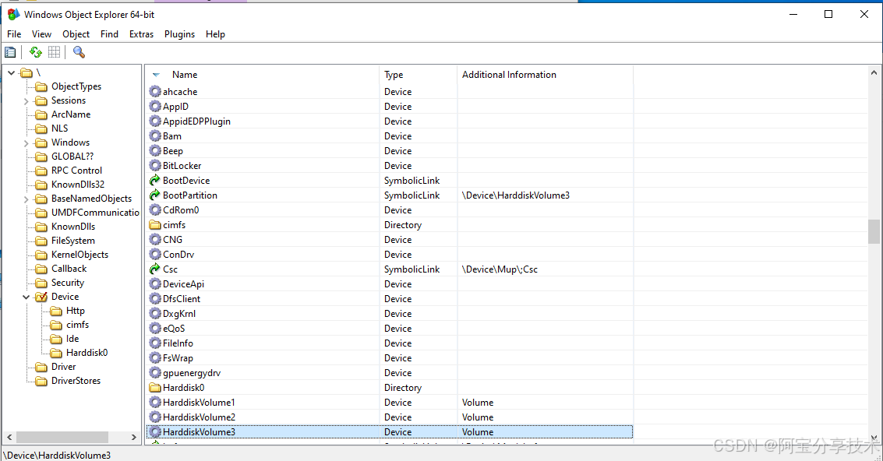883x461 pixels.
Task: Select GLOBAL?? in the tree
Action: [72, 157]
